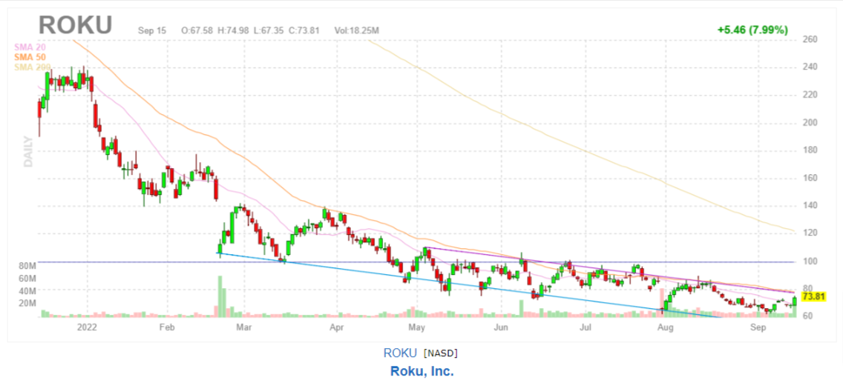
Task: Click the H:74.98 high price value
Action: [x=233, y=30]
